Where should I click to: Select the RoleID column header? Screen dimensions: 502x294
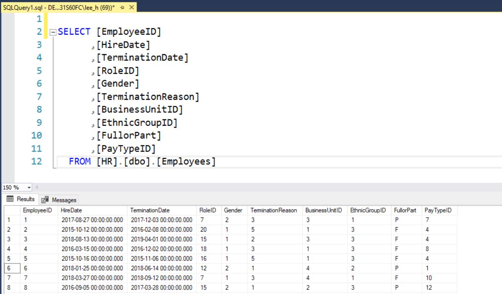209,211
